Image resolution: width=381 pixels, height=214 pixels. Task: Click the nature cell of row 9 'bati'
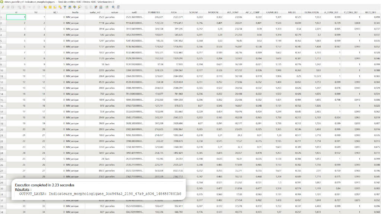point(110,64)
